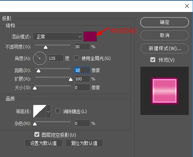Click the pink style preview thumbnail
Viewport: 193px width, 157px height.
[165, 91]
